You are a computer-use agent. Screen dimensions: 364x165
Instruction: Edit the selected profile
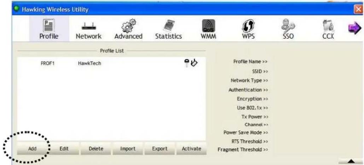(x=64, y=149)
